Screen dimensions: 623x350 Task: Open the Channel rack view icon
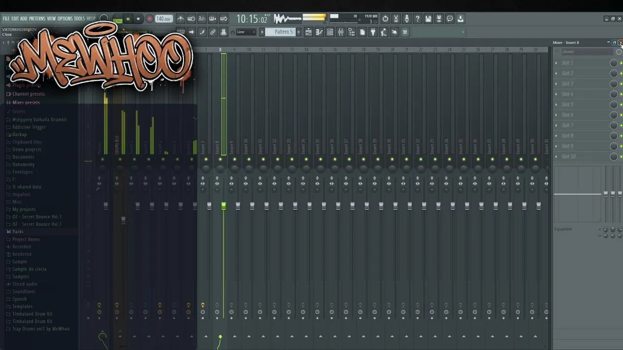330,32
